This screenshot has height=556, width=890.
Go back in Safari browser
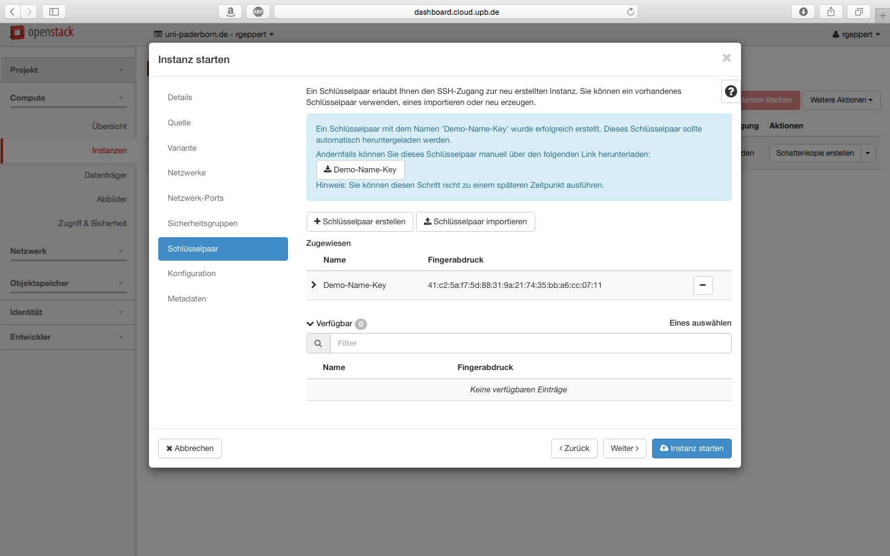(x=12, y=12)
